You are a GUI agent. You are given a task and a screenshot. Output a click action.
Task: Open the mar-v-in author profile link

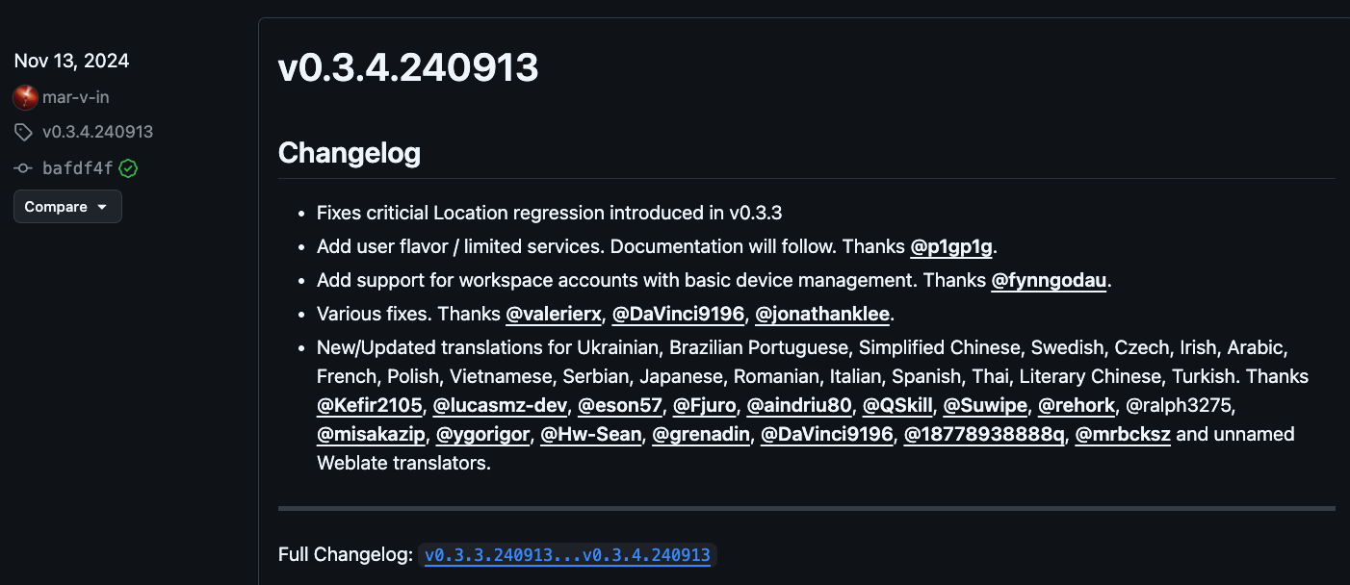click(75, 97)
